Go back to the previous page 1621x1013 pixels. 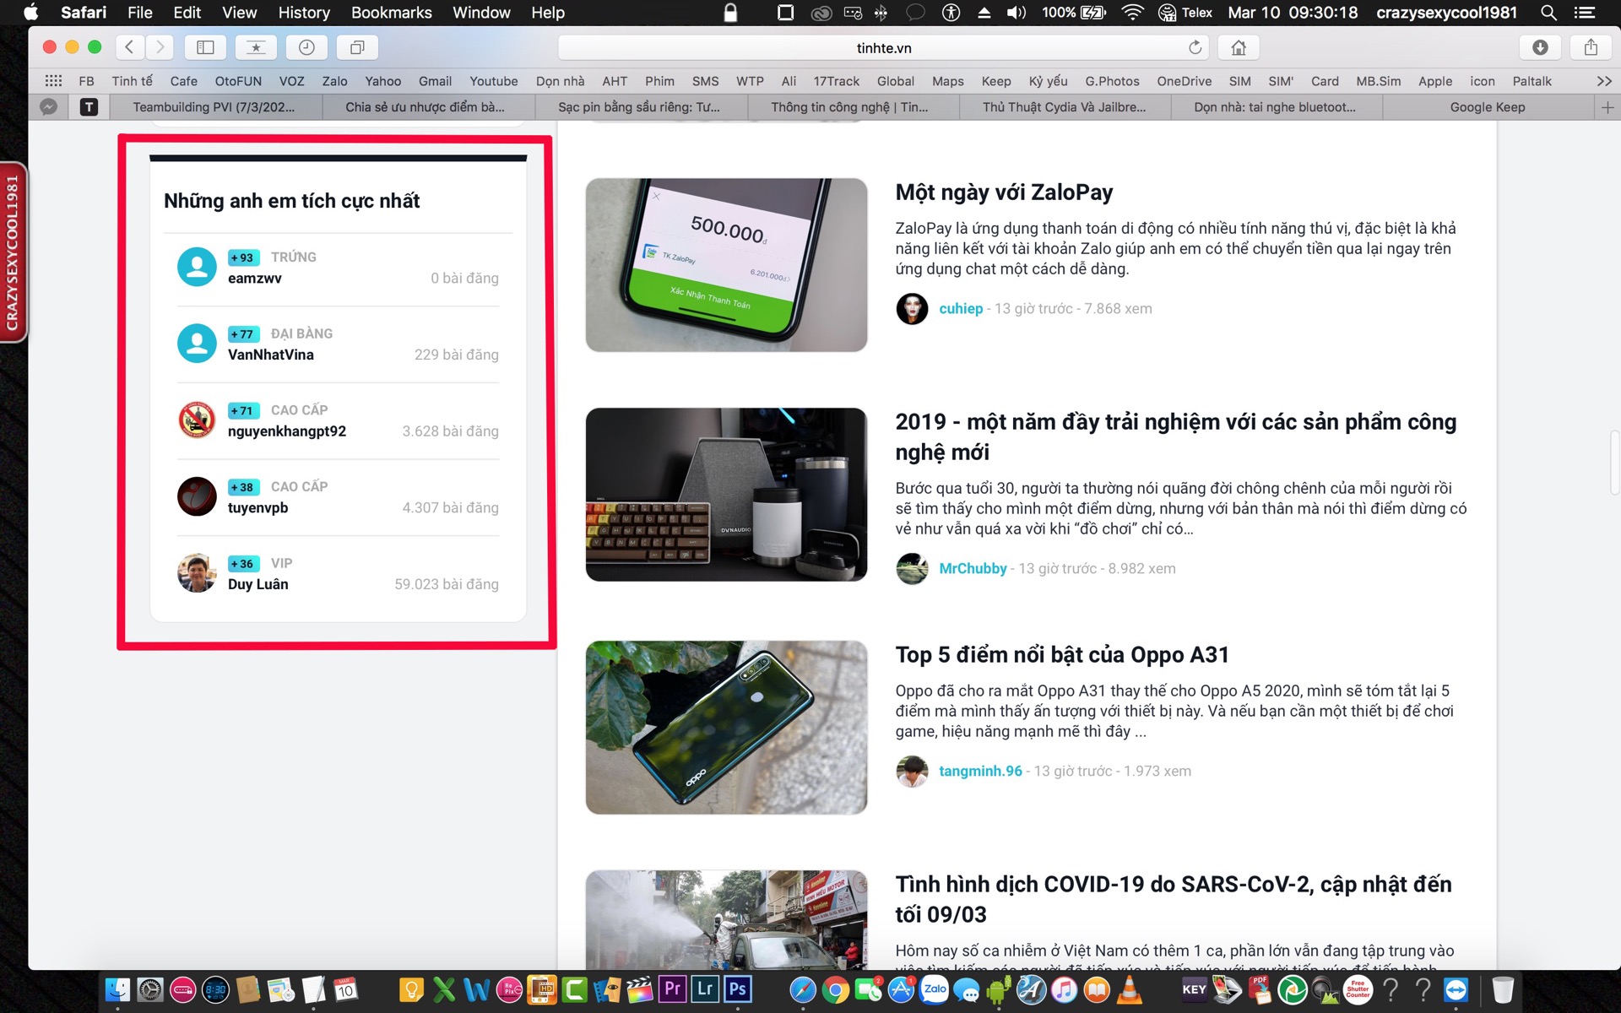[129, 47]
